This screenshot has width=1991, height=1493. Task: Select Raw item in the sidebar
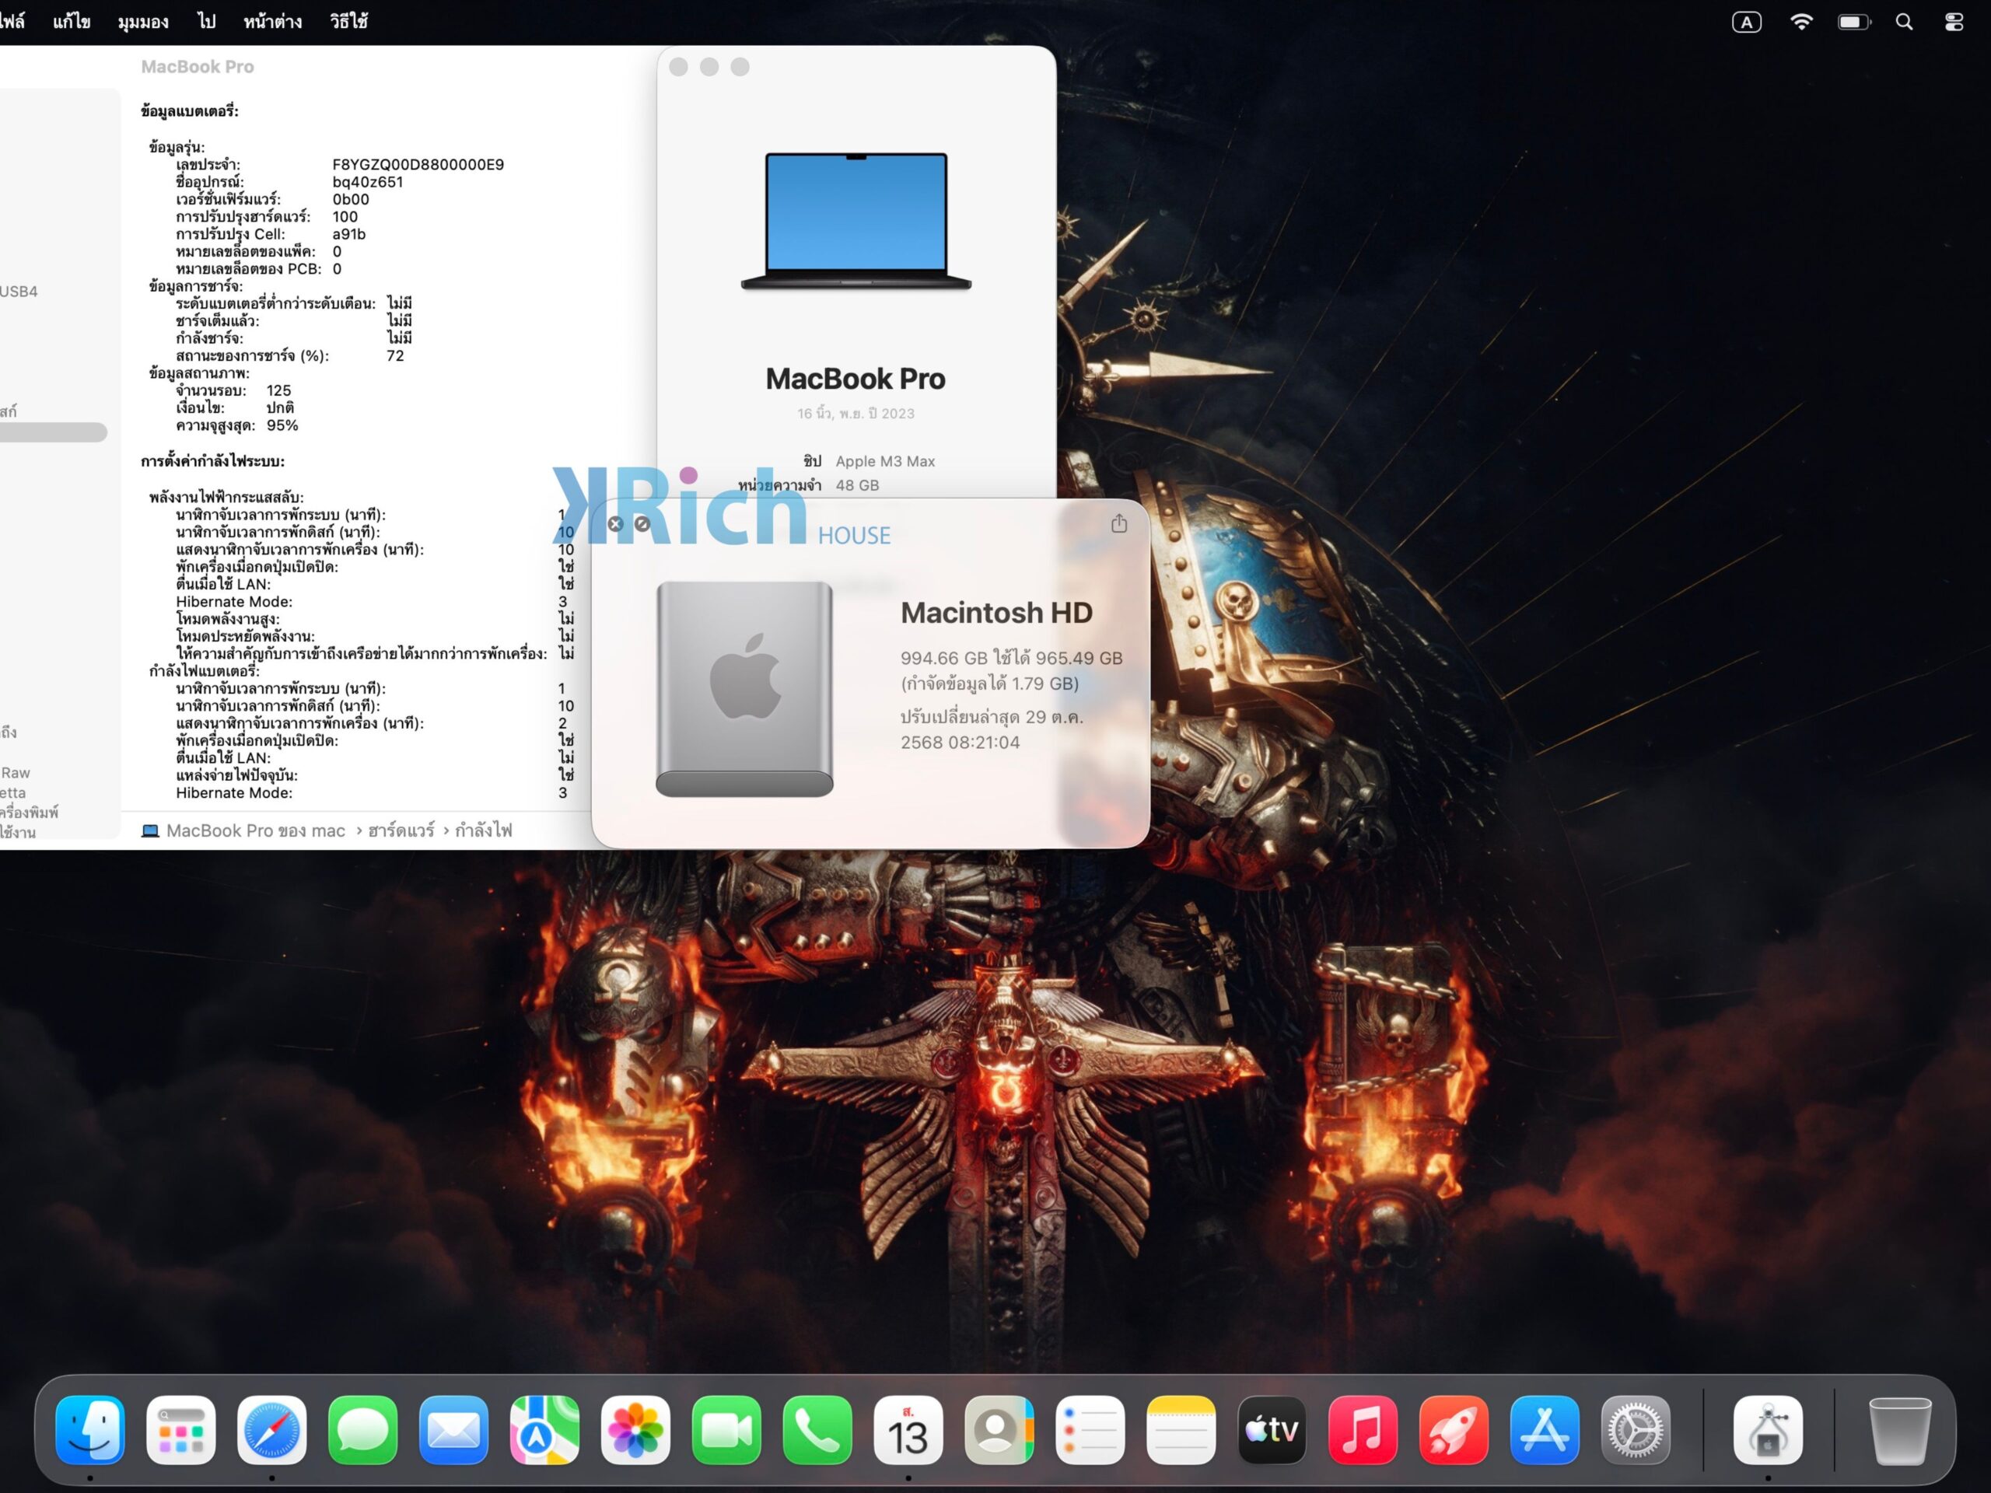pyautogui.click(x=16, y=773)
